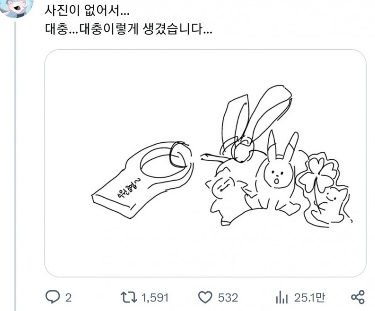The image size is (375, 311).
Task: Click the 25.1만 views count
Action: (x=310, y=297)
